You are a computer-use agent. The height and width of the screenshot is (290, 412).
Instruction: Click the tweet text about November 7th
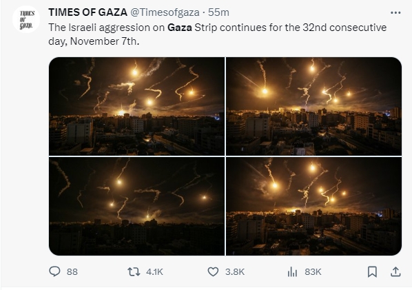pos(217,34)
